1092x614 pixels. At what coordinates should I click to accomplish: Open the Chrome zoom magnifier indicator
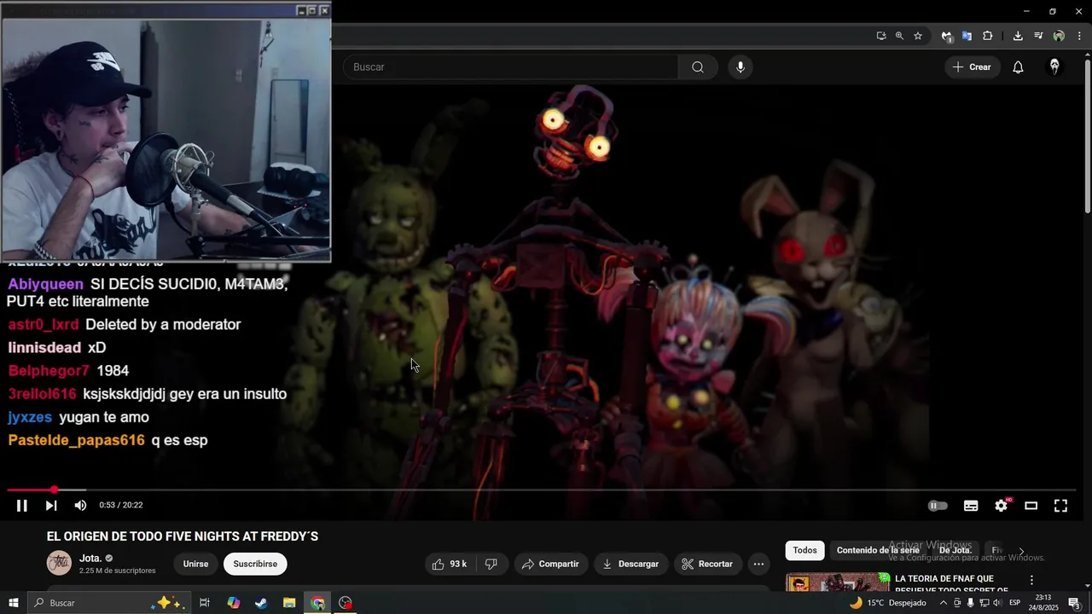[899, 36]
